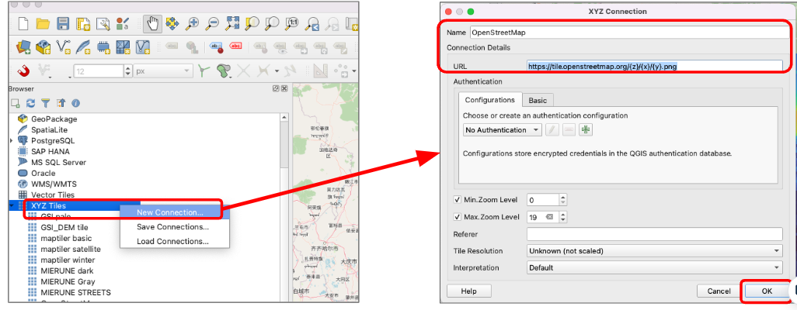Click Collapse All icon in Browser panel
The width and height of the screenshot is (797, 310).
(61, 104)
